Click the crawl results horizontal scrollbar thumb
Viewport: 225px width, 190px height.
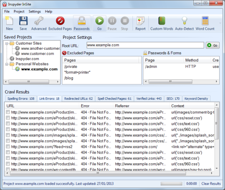click(98, 173)
